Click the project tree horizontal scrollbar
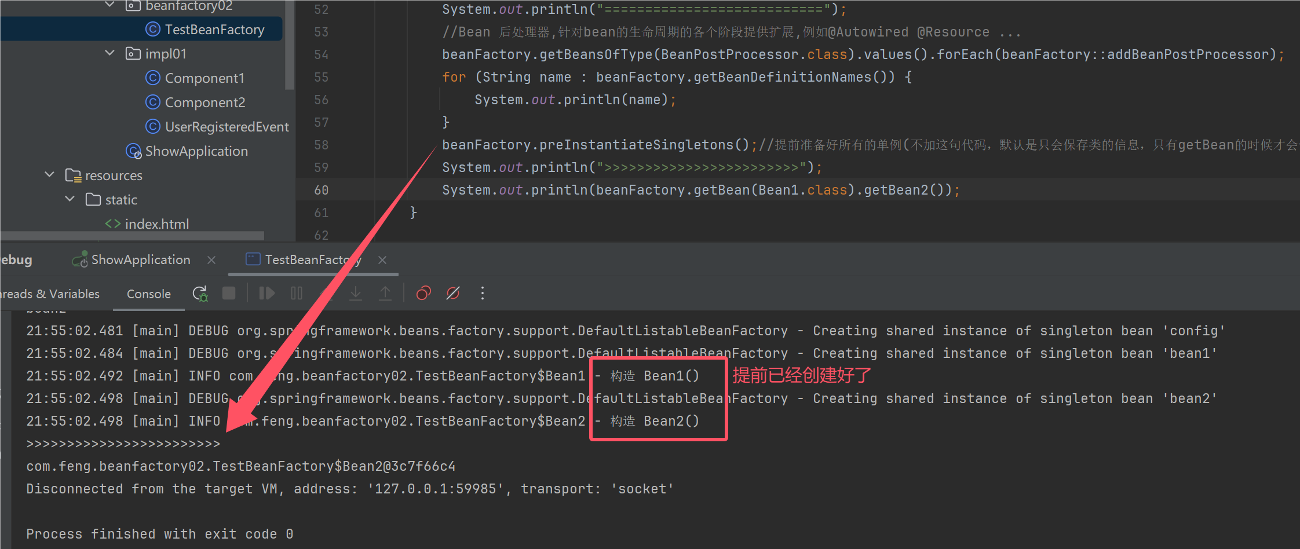This screenshot has width=1300, height=549. [x=132, y=236]
